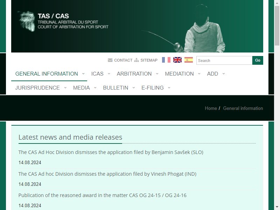Open the ARBITRATION menu

134,74
